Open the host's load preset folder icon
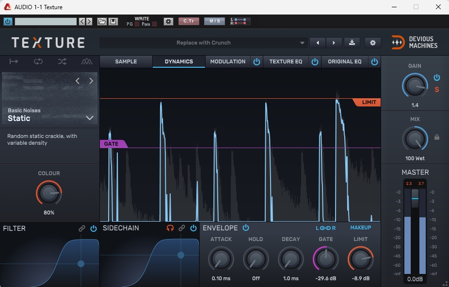 tap(102, 21)
